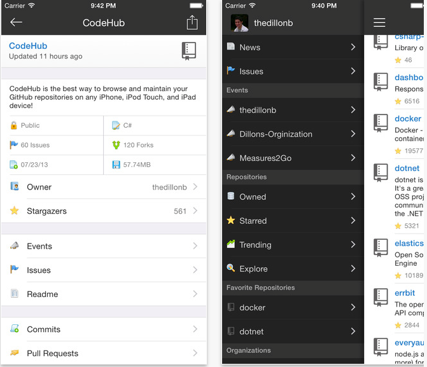
Task: Open chevron on the Pull Requests row
Action: pos(195,353)
